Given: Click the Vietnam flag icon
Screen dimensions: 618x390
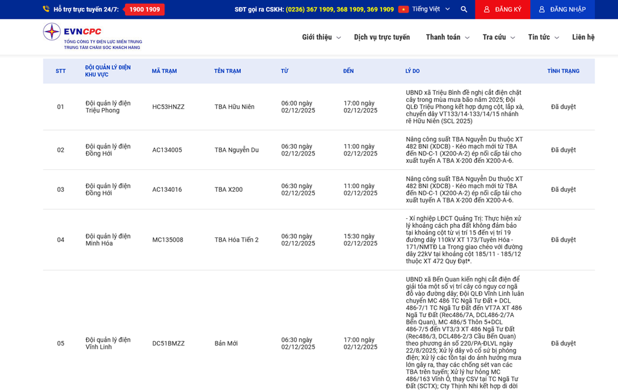Looking at the screenshot, I should tap(403, 9).
